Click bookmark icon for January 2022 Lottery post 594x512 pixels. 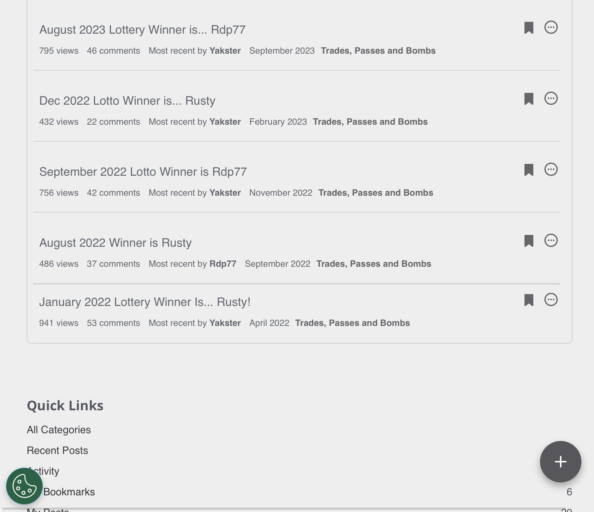point(529,300)
